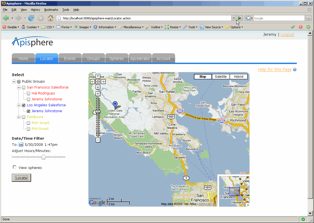
Task: Collapse the San Francisco Salesforce node
Action: [19, 87]
